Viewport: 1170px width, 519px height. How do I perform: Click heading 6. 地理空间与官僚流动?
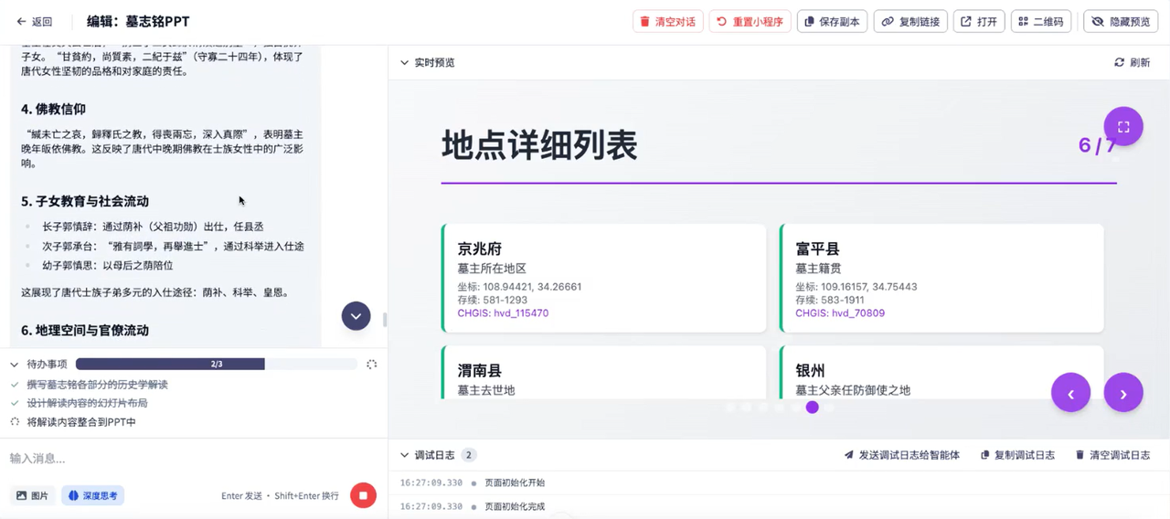(x=85, y=330)
